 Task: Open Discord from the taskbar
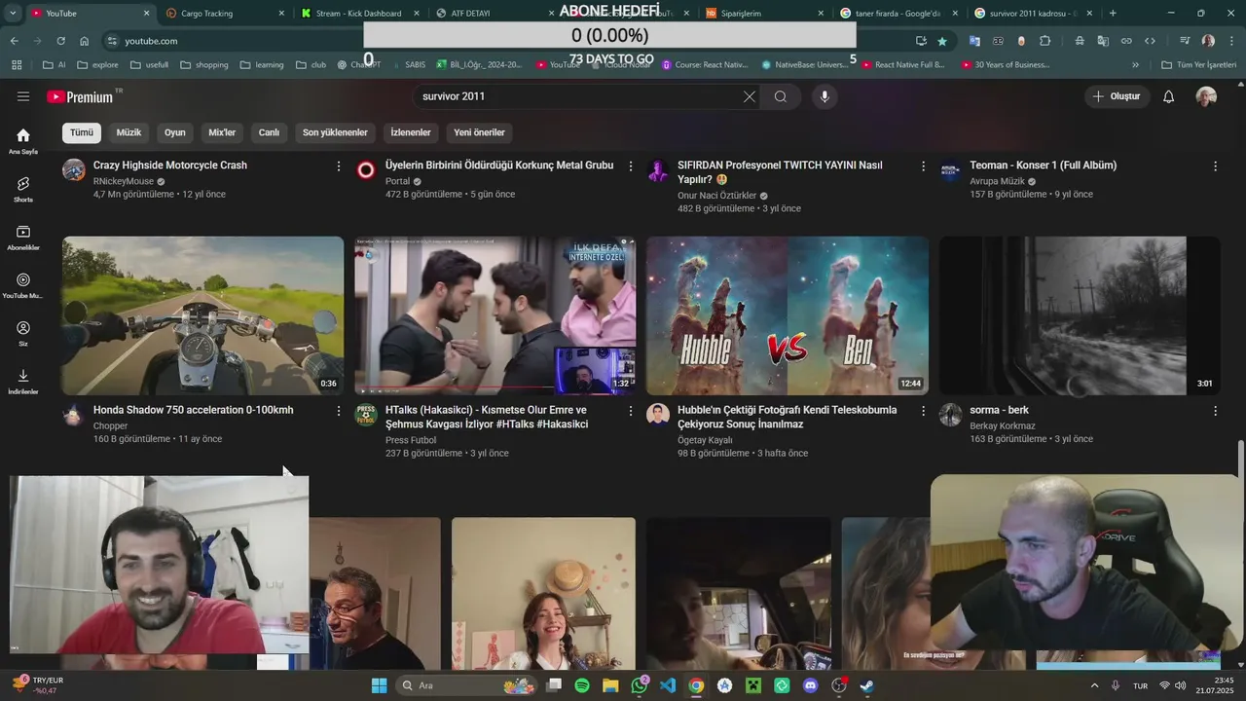coord(811,685)
